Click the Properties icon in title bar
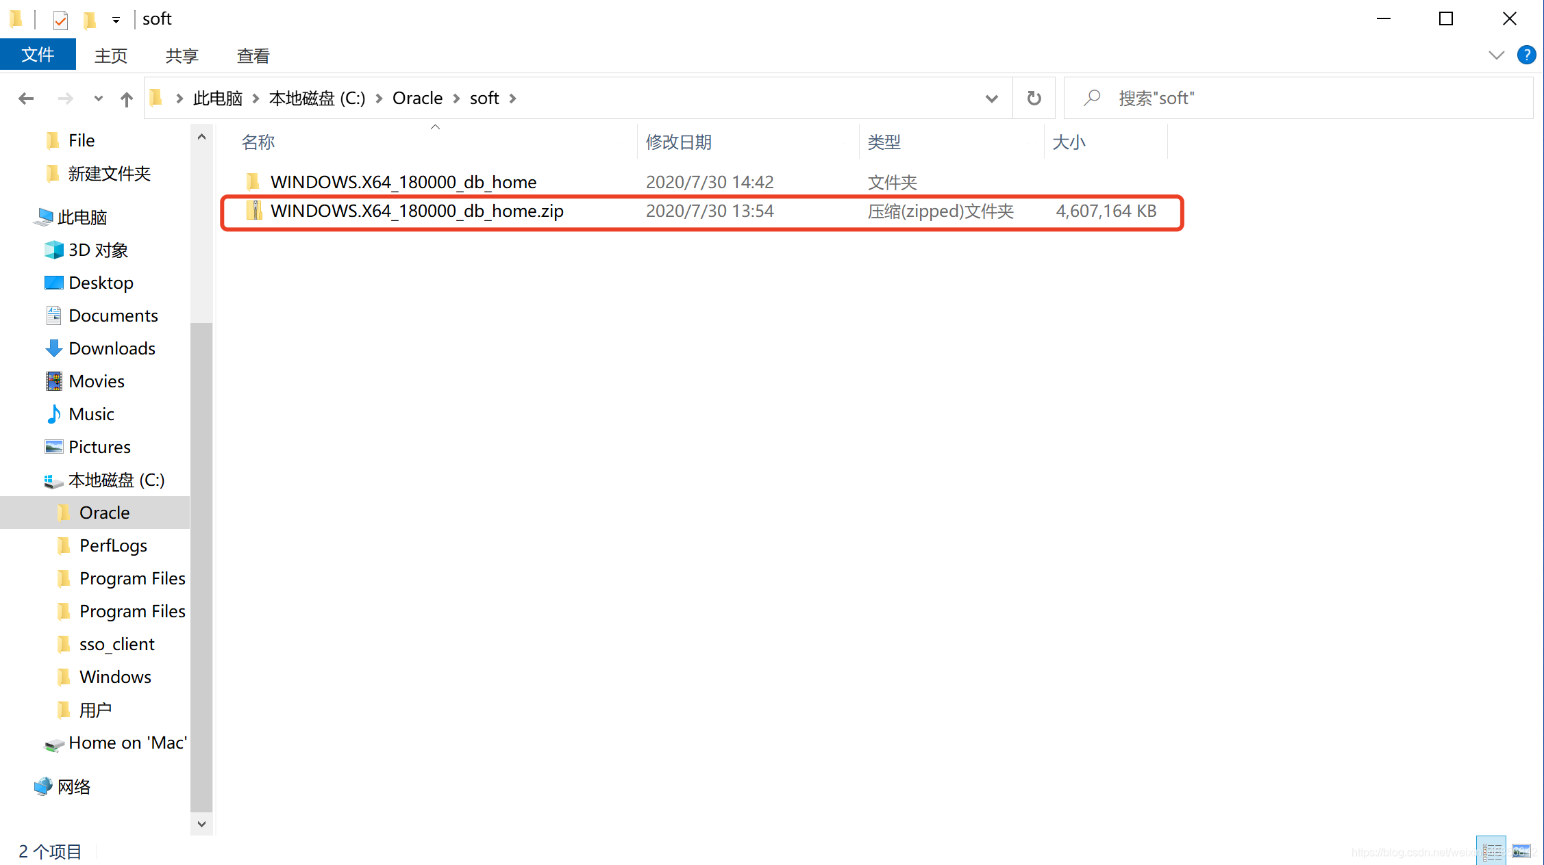 click(x=60, y=20)
